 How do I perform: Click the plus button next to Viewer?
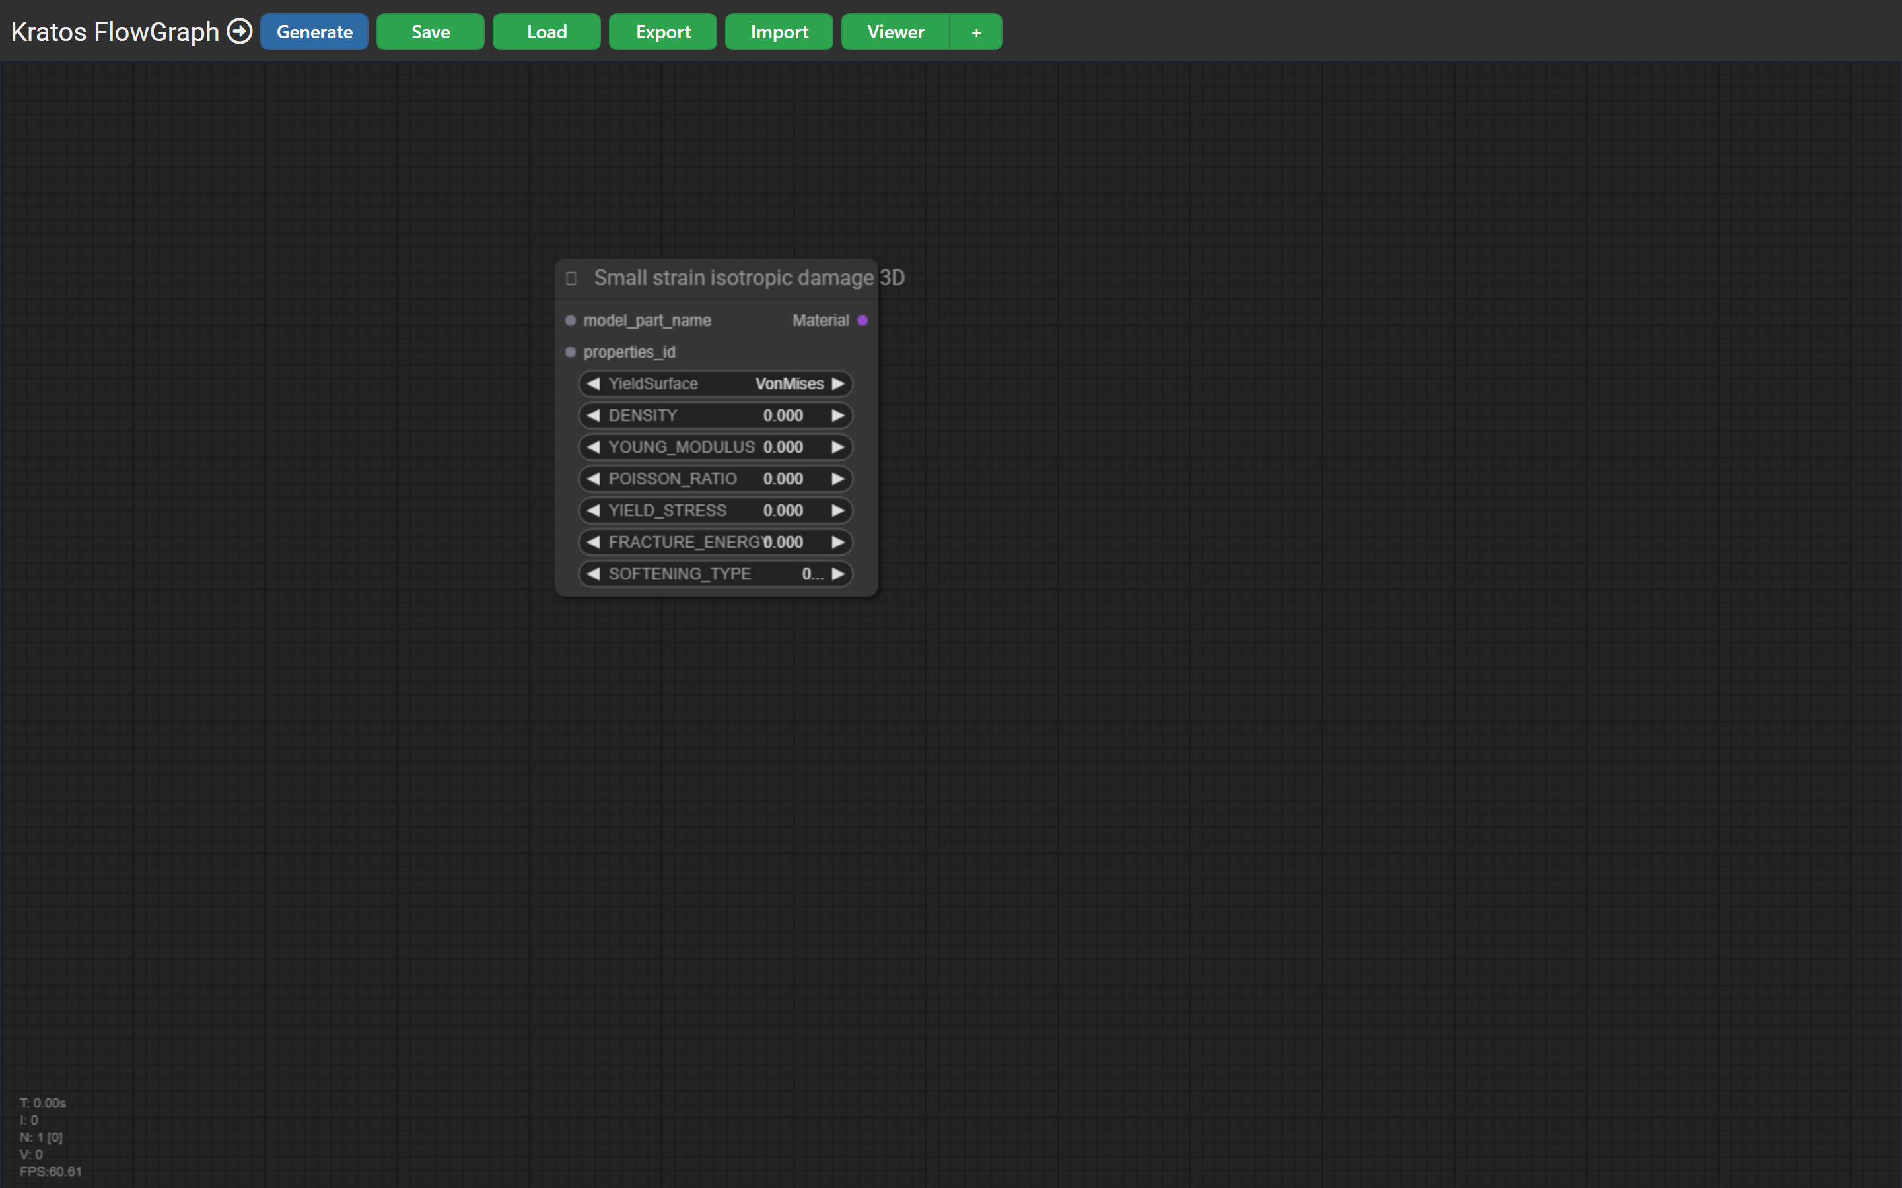tap(976, 32)
